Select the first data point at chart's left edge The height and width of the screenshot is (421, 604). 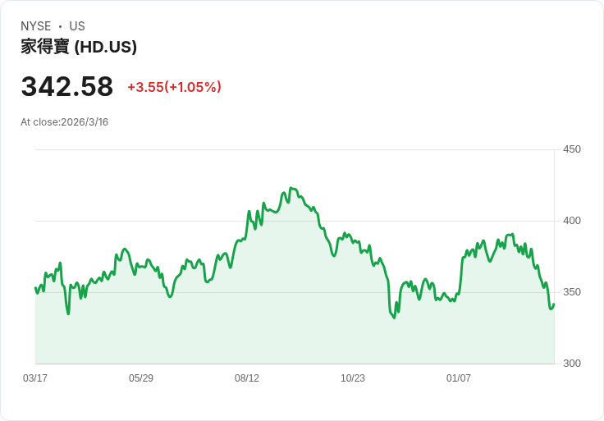tap(35, 288)
